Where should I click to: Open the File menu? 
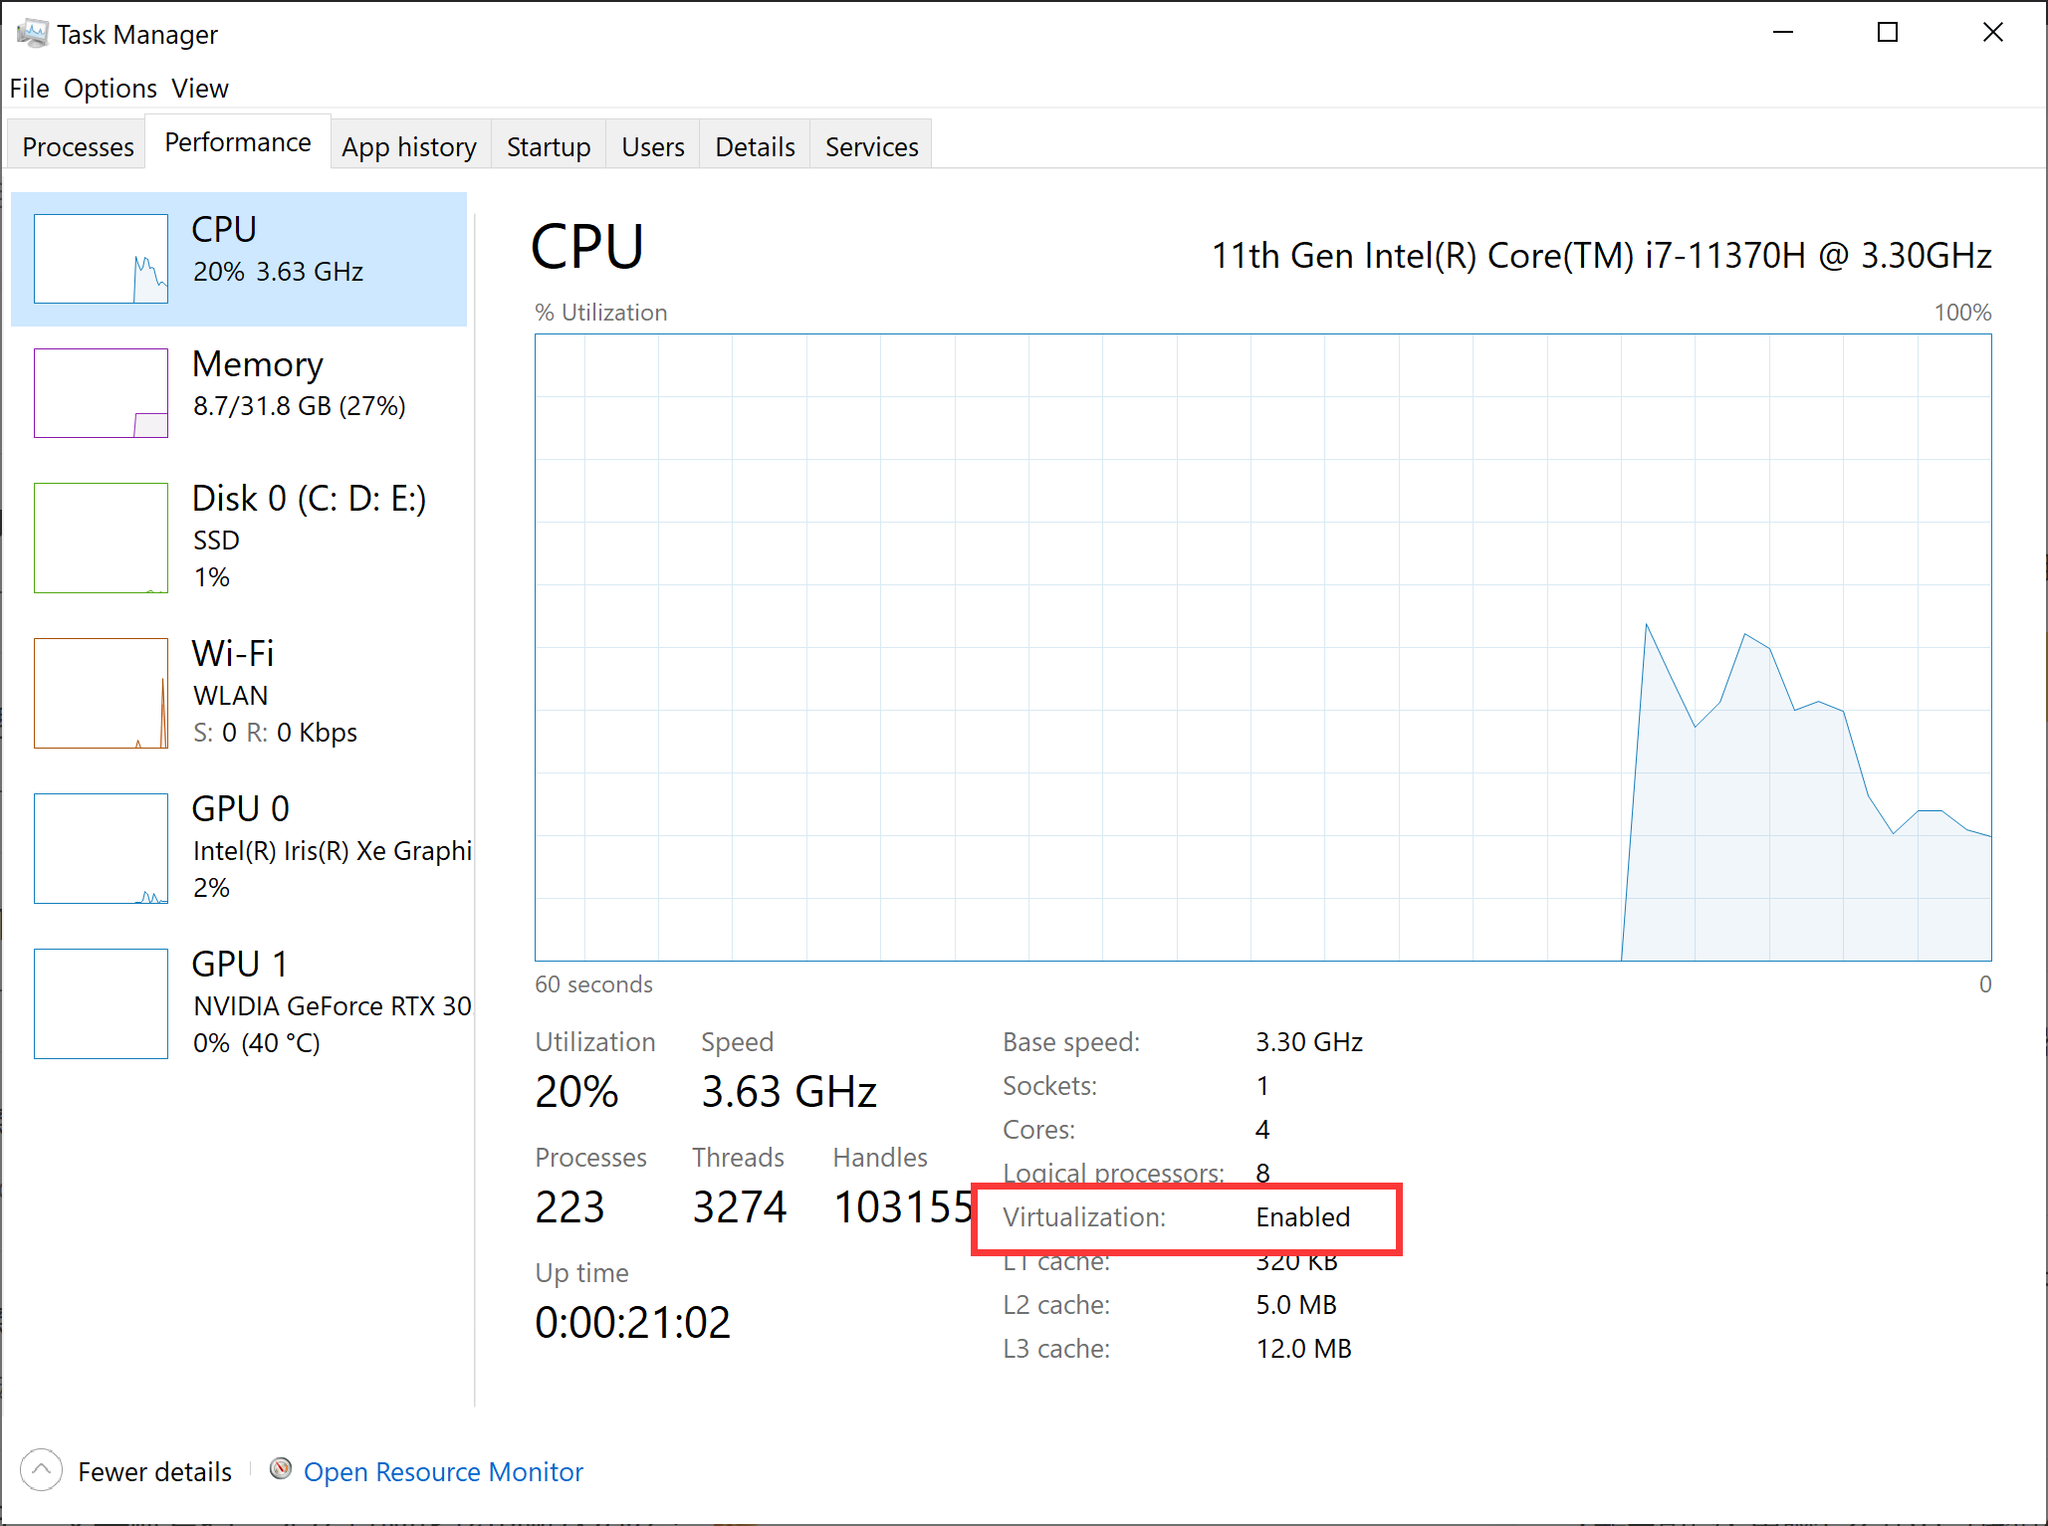pos(29,89)
